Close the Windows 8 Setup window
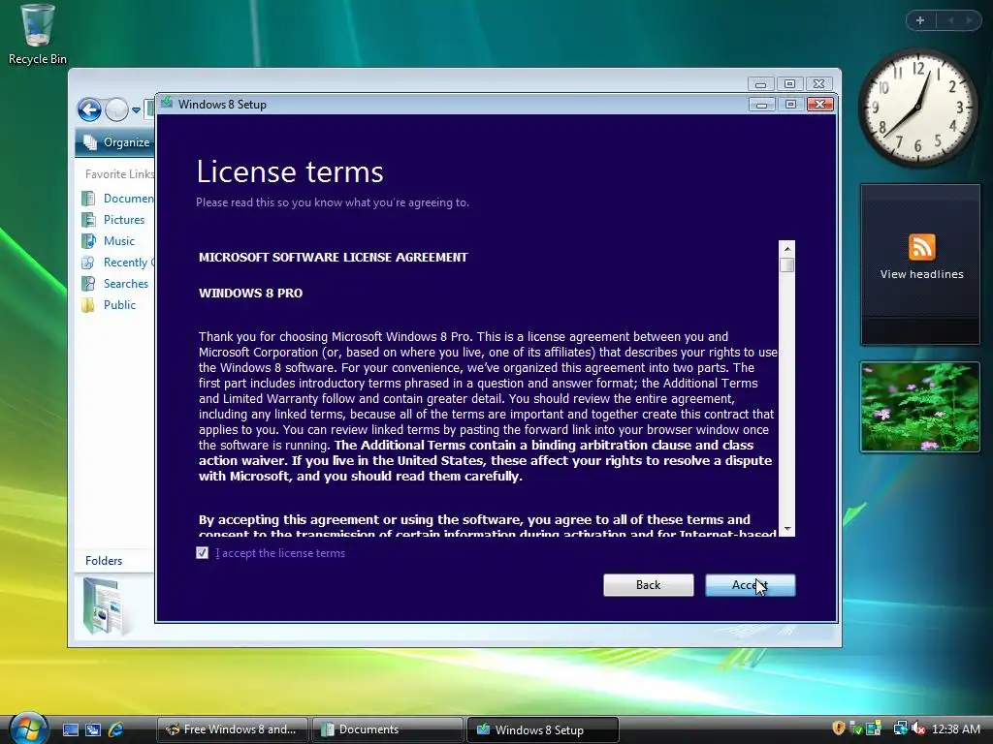Image resolution: width=993 pixels, height=744 pixels. click(820, 105)
